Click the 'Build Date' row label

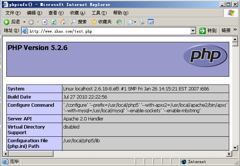click(19, 97)
